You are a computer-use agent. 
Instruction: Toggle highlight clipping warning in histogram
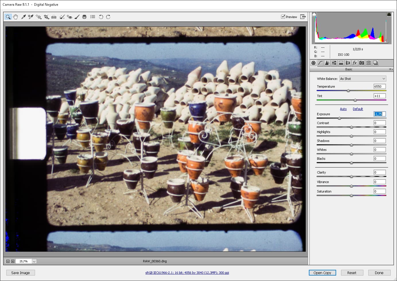pos(389,14)
